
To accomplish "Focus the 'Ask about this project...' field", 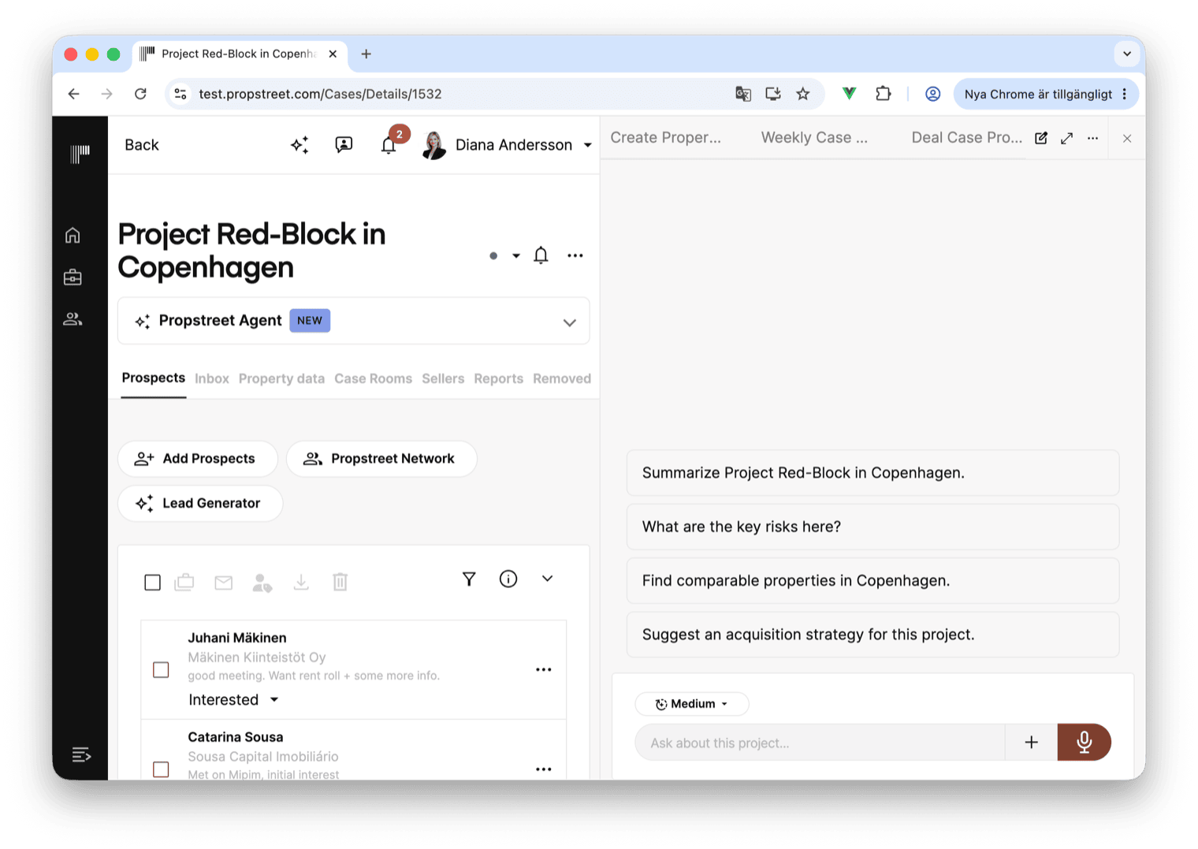I will tap(820, 743).
